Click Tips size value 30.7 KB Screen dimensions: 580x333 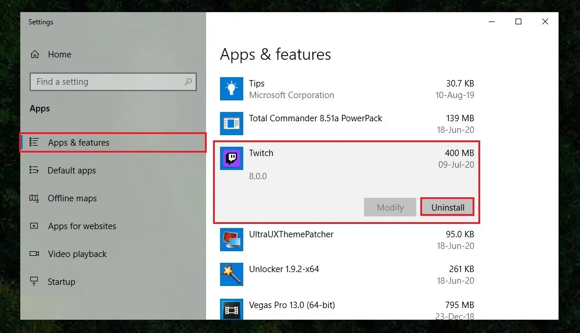pos(460,84)
